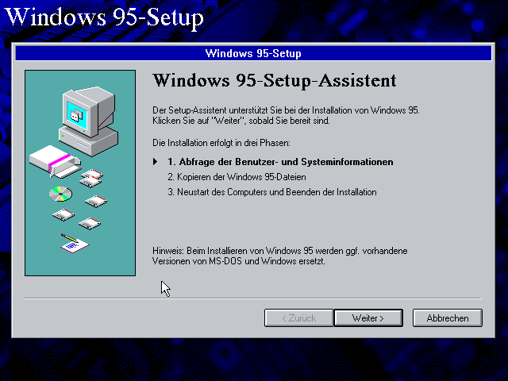The width and height of the screenshot is (508, 381).
Task: Click the pencil and notepad icon
Action: click(75, 243)
